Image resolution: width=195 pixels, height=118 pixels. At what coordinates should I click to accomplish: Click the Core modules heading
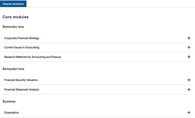15,17
